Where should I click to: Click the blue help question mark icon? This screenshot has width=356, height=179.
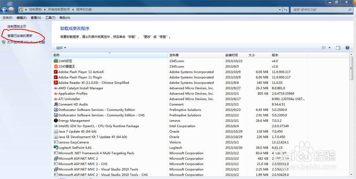[x=347, y=48]
